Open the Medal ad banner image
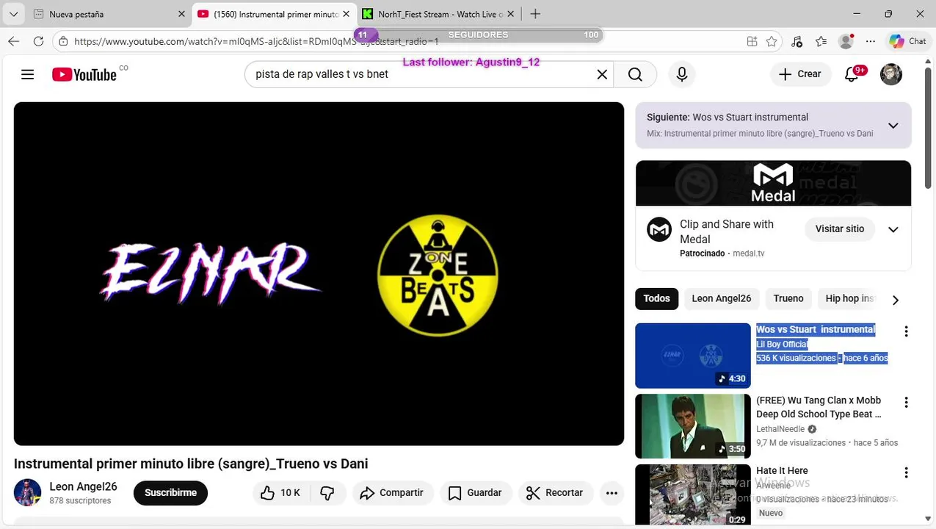Image resolution: width=936 pixels, height=529 pixels. click(773, 183)
